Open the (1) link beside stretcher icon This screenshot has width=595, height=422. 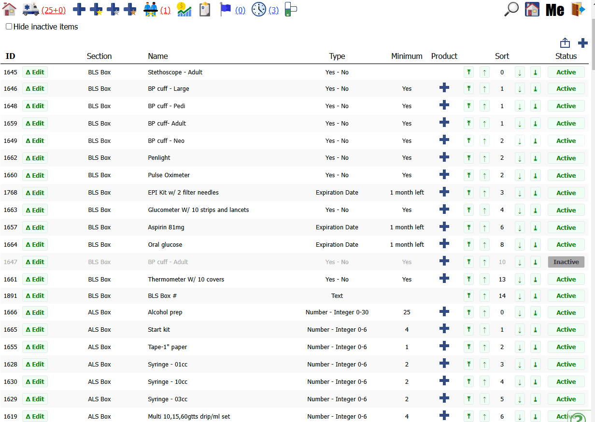pos(165,10)
